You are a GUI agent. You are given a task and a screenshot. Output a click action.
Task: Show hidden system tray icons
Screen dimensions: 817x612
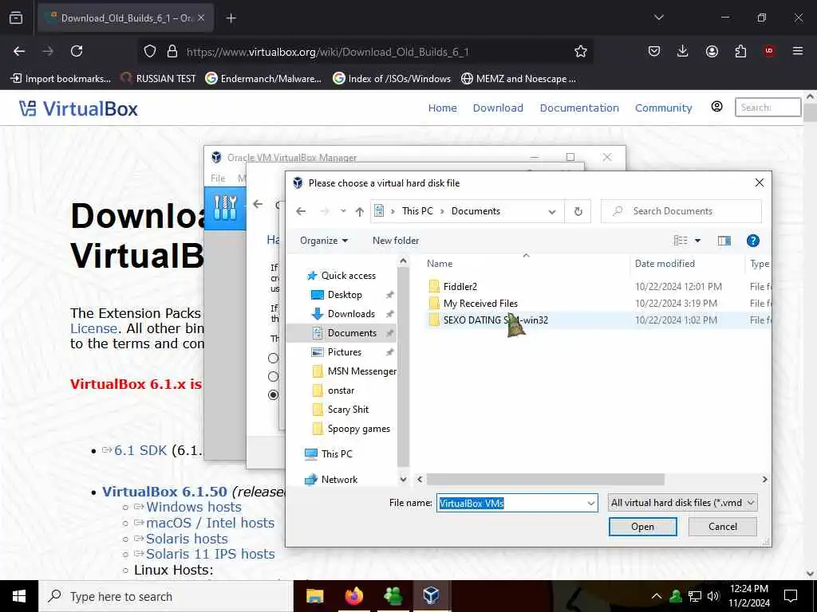tap(657, 596)
